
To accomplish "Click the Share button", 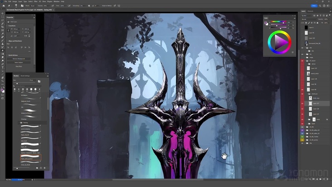I will (x=314, y=6).
